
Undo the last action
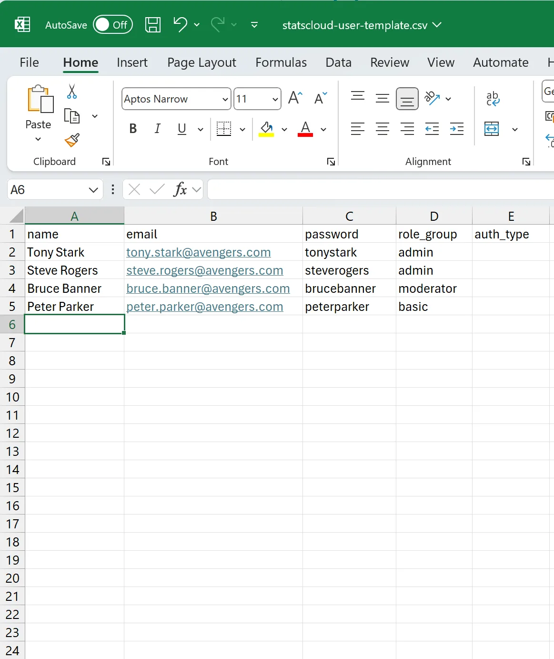[x=180, y=24]
